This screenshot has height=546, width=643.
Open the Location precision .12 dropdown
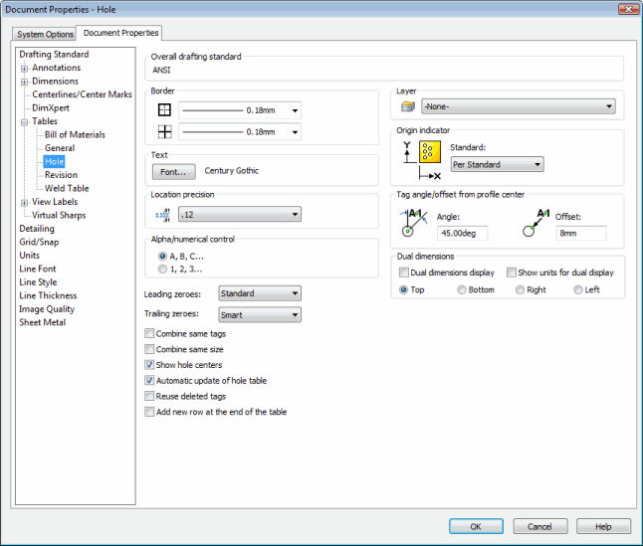[240, 214]
